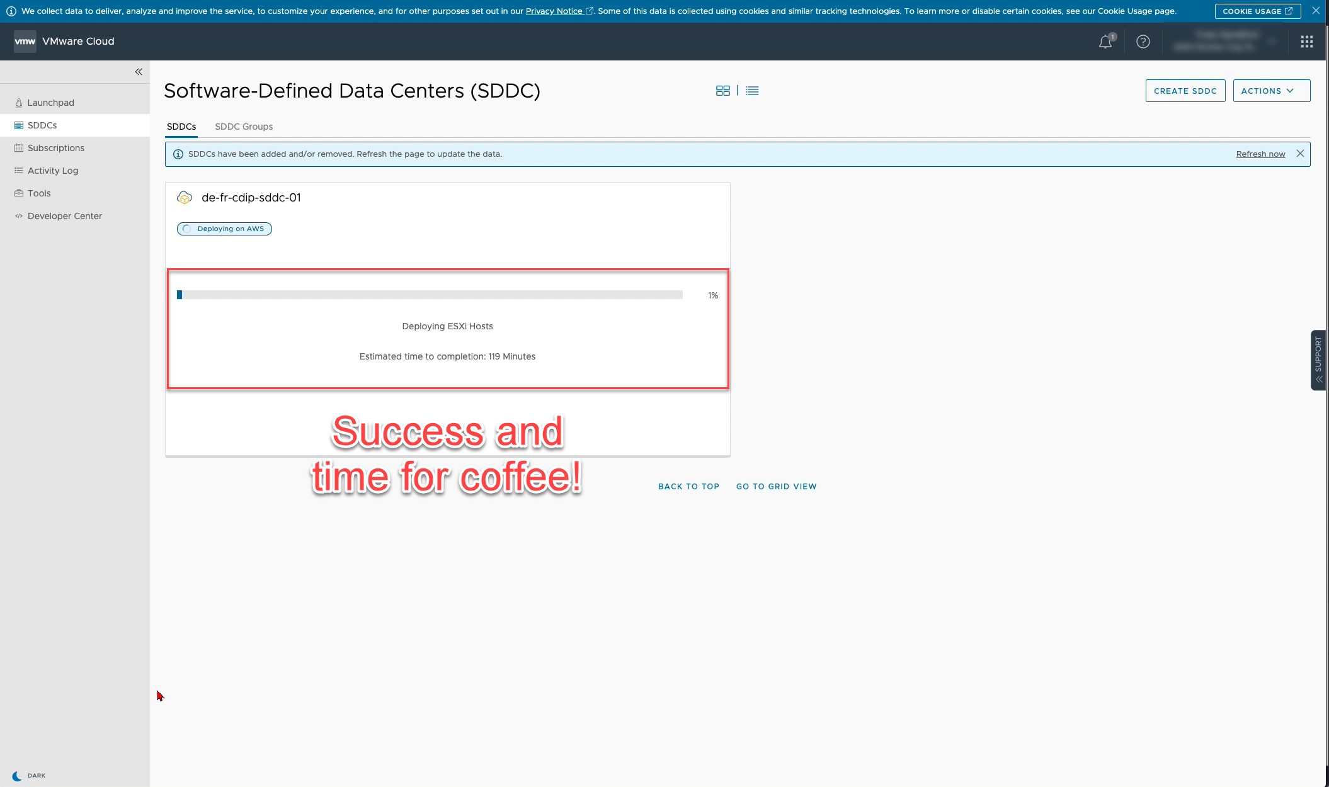Click the dark mode moon icon

pyautogui.click(x=17, y=776)
